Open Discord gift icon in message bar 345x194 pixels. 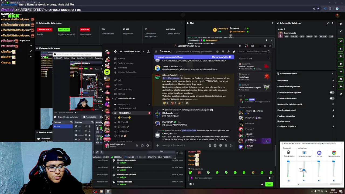210,145
